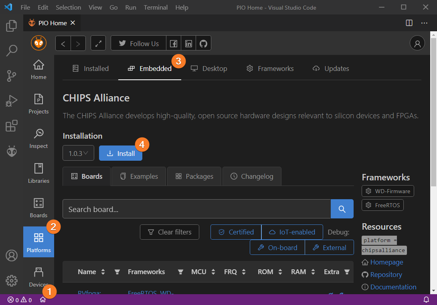This screenshot has width=437, height=305.
Task: Open the Repository resource link
Action: pos(386,275)
